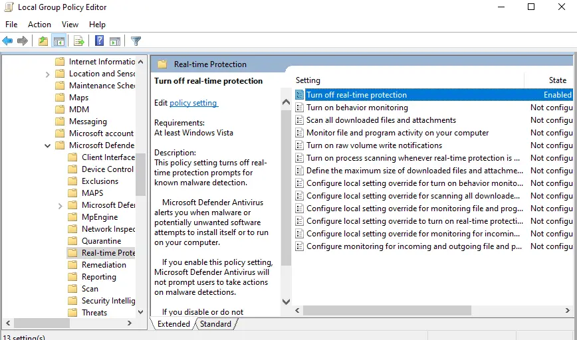Select 'Turn on behavior monitoring' setting
This screenshot has width=577, height=340.
coord(357,108)
